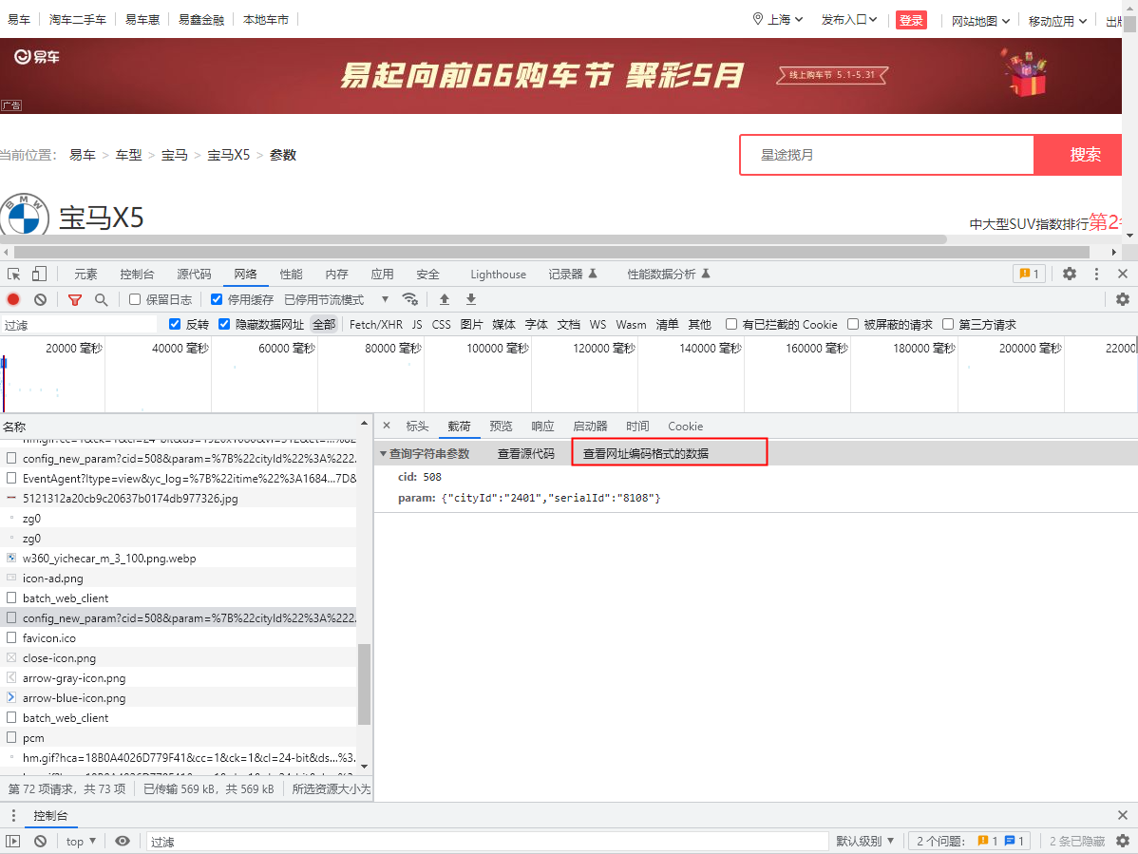Open network search magnifier icon
Viewport: 1138px width, 854px height.
101,299
